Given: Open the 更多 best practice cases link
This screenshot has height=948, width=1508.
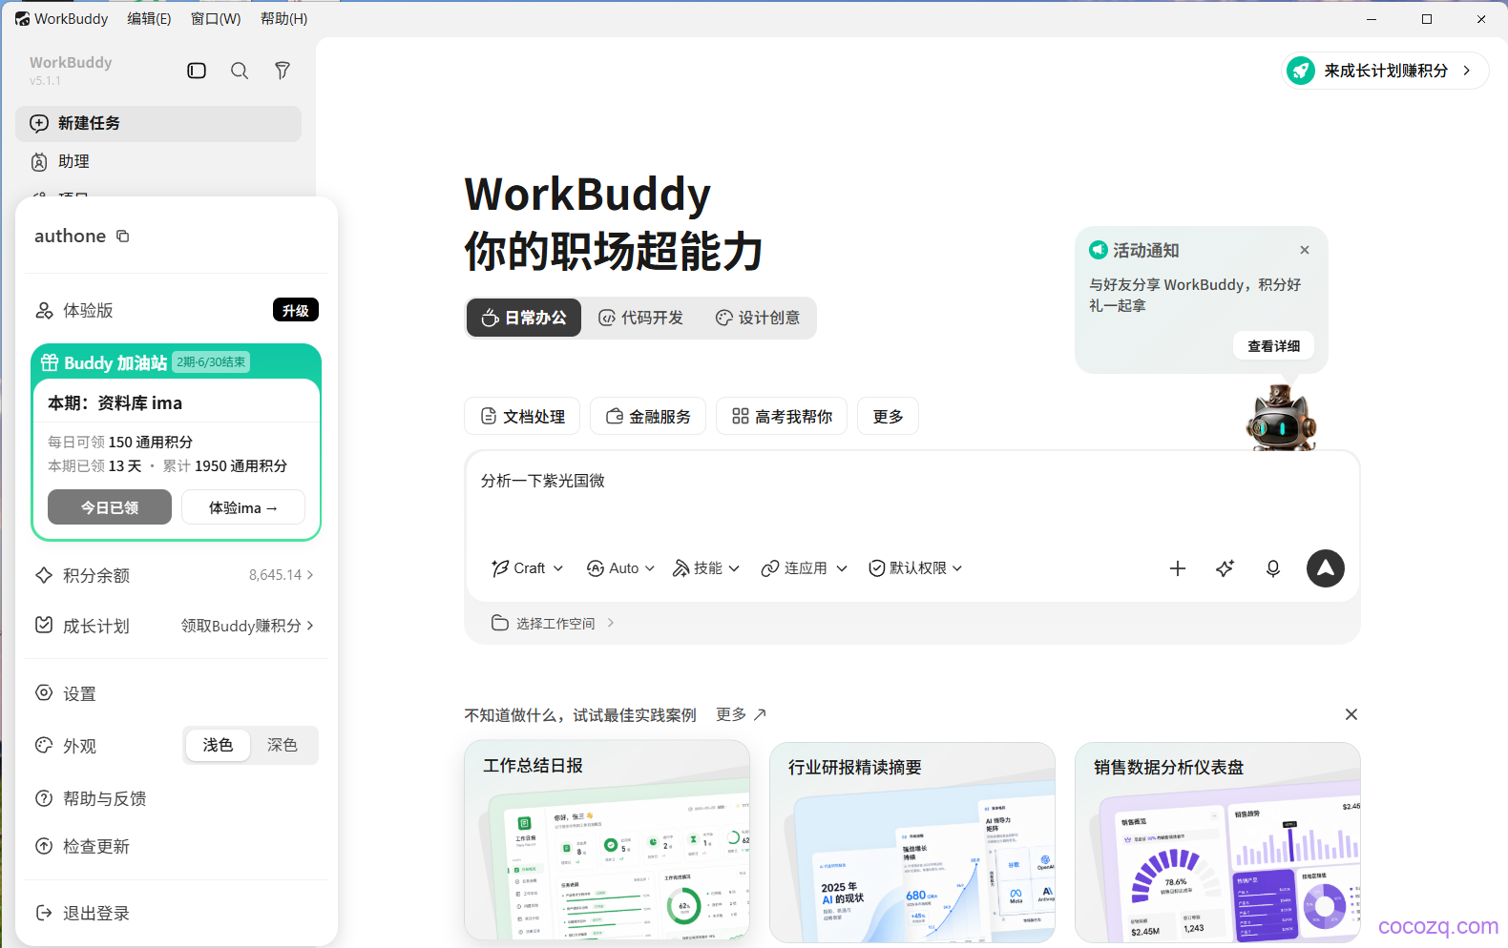Looking at the screenshot, I should pyautogui.click(x=742, y=714).
